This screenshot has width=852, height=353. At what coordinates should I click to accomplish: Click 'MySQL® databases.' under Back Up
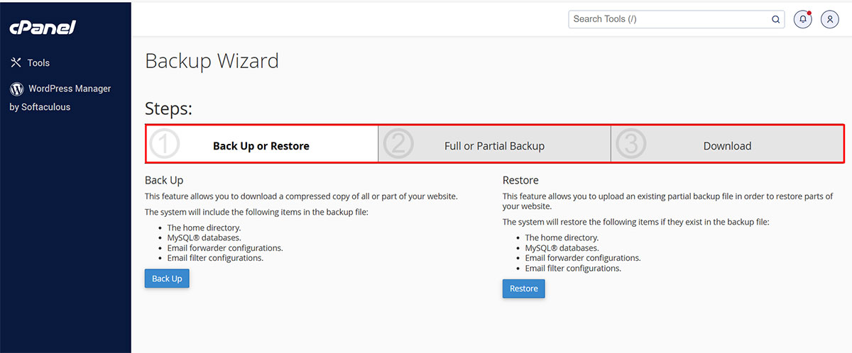tap(204, 238)
